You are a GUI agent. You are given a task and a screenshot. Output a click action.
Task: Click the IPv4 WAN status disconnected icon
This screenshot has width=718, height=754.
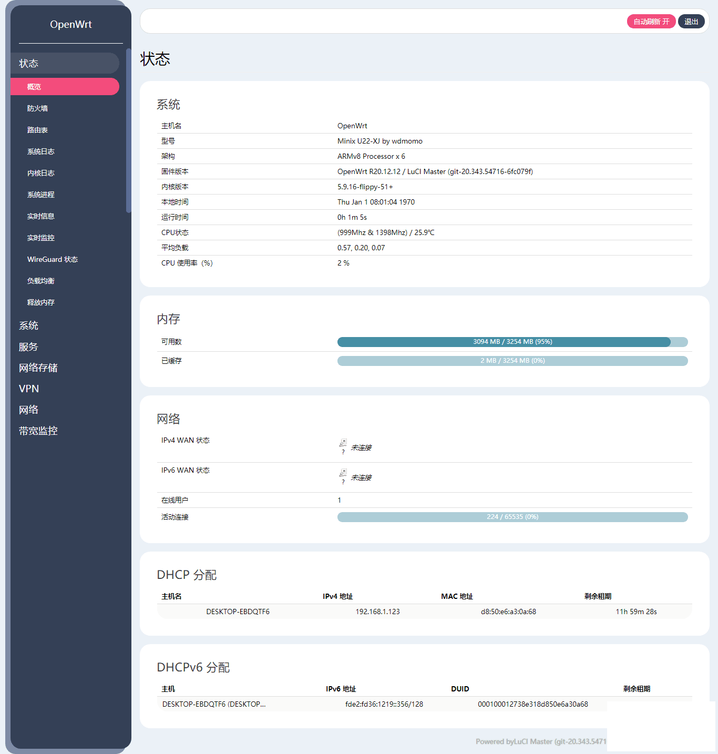click(343, 443)
